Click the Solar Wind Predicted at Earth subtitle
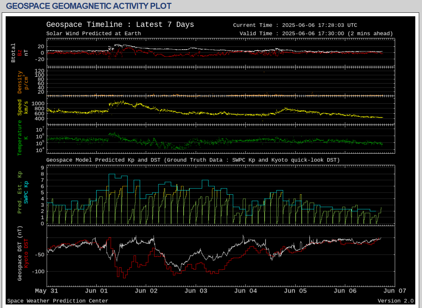The height and width of the screenshot is (308, 422). (93, 34)
